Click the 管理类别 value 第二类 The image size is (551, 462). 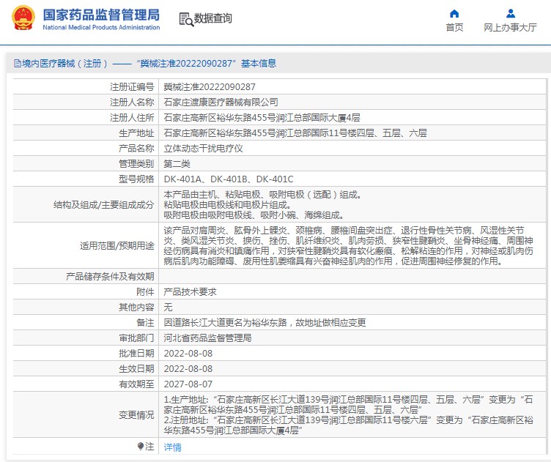[177, 163]
